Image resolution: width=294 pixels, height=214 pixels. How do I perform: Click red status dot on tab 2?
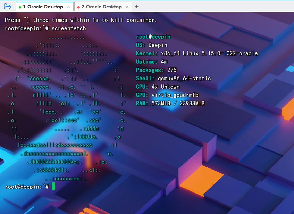tap(78, 7)
